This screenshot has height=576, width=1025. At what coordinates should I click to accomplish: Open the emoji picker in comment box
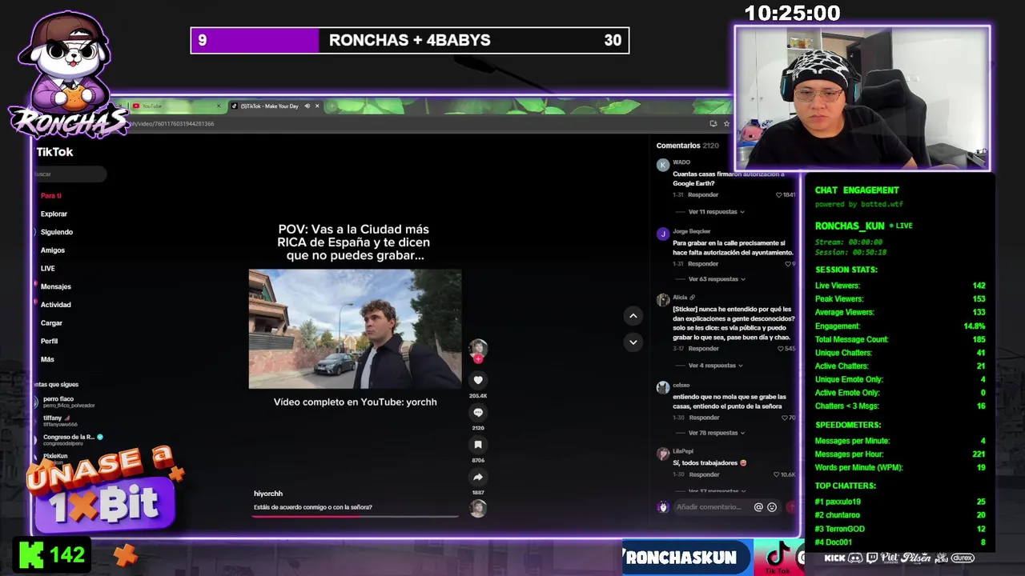click(x=772, y=506)
